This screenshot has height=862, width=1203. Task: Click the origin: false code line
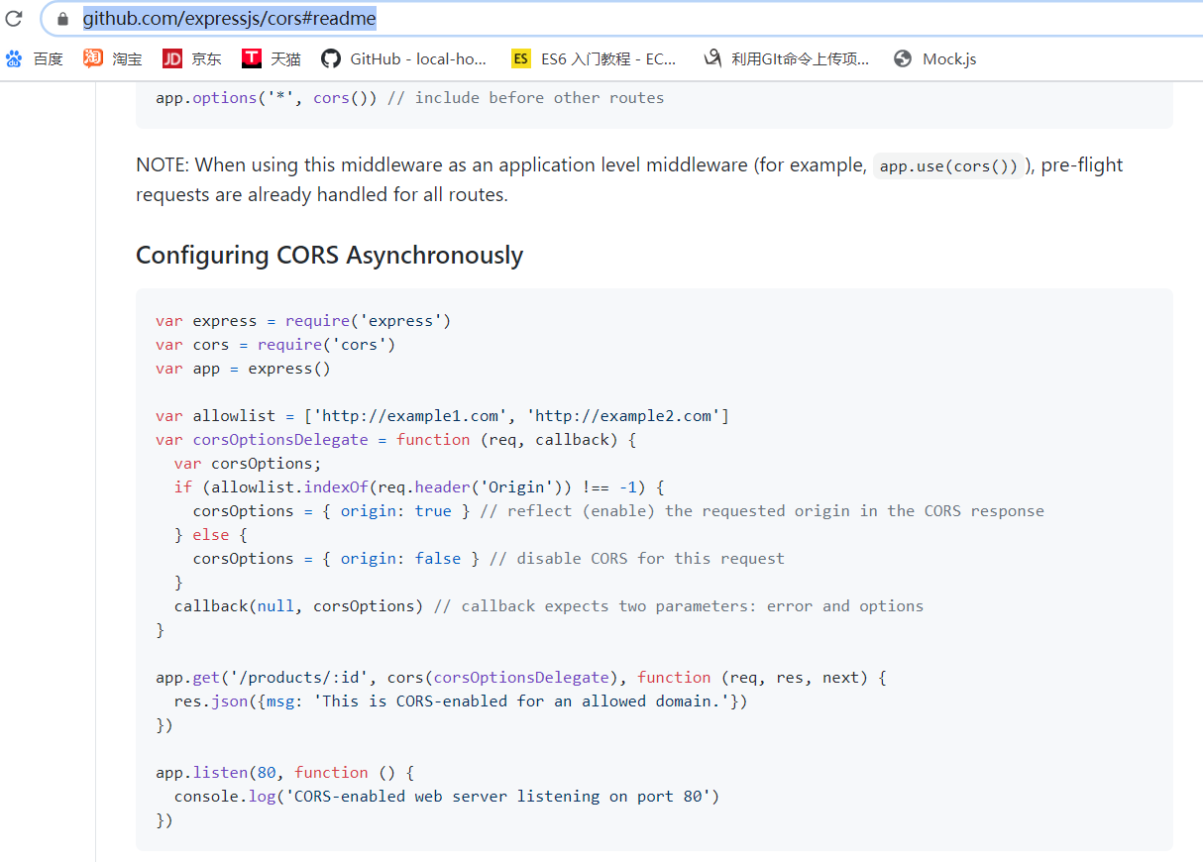[489, 559]
